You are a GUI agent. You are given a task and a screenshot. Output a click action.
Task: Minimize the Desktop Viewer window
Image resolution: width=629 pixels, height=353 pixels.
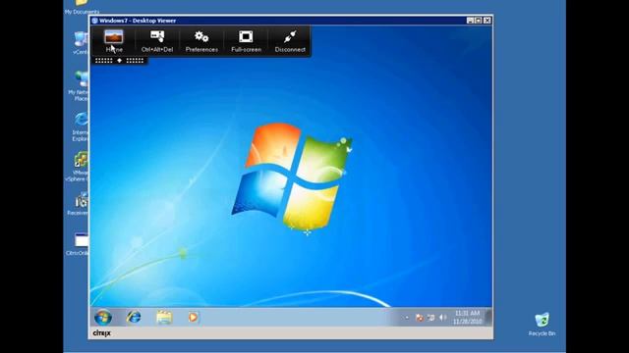(470, 21)
